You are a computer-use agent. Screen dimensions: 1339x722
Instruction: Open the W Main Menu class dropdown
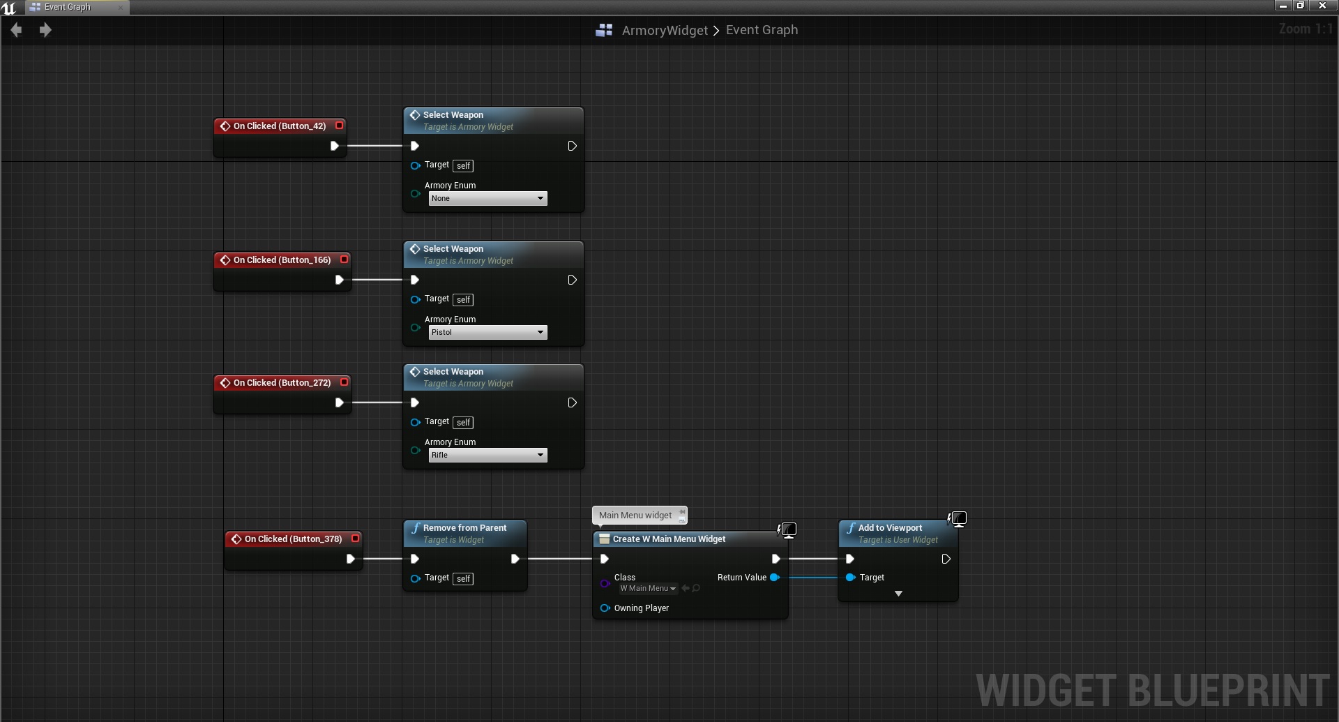point(648,589)
